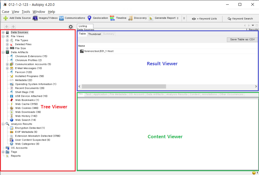Image resolution: width=259 pixels, height=175 pixels.
Task: Click Save Table as CSV button
Action: pyautogui.click(x=242, y=40)
